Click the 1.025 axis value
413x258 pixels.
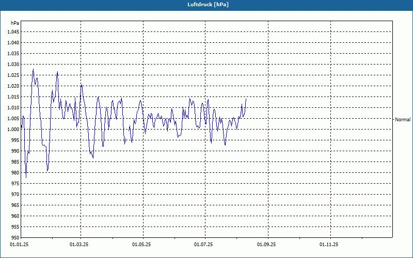tap(13, 75)
